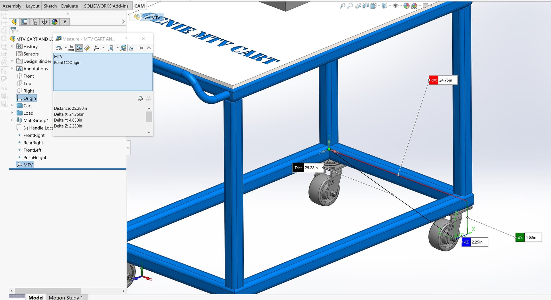Screen dimensions: 551x300
Task: Expand the Load folder
Action: (12, 113)
